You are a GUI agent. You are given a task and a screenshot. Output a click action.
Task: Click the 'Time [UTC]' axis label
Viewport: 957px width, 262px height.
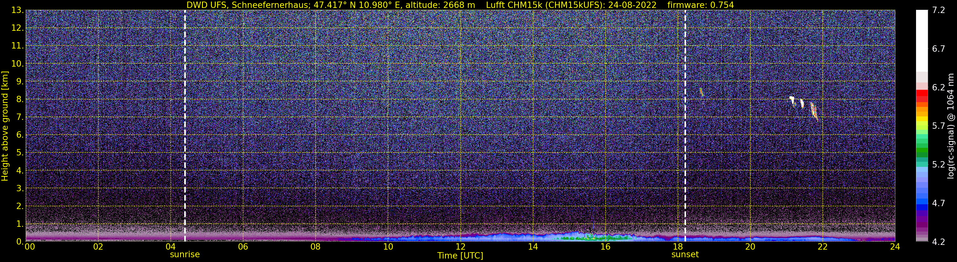point(460,256)
